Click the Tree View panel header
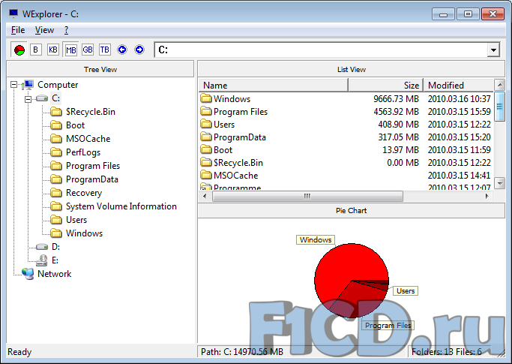The width and height of the screenshot is (512, 364). tap(100, 69)
